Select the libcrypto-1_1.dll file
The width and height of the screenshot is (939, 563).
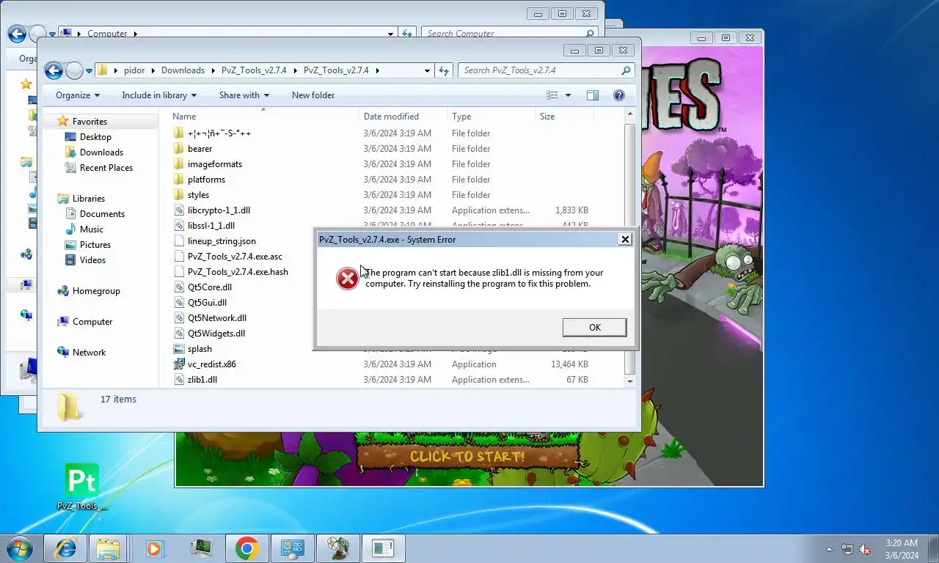219,210
